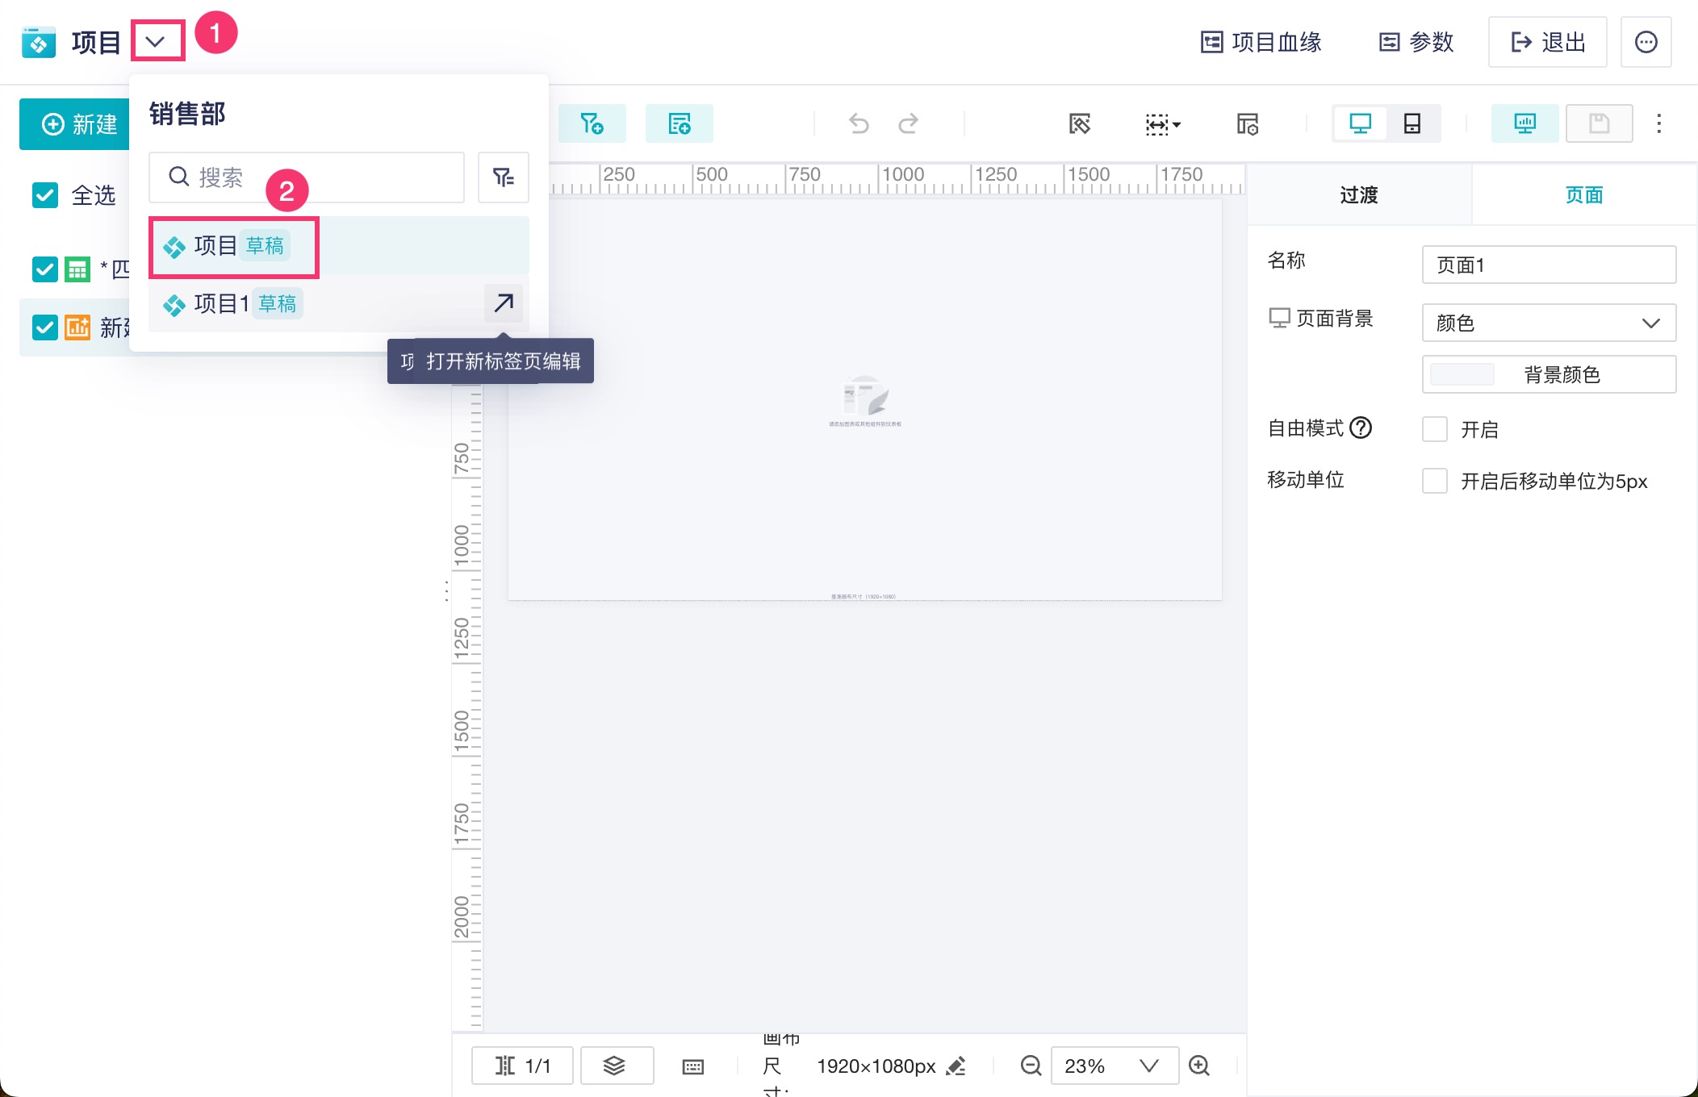Click the 退出 button

coord(1547,42)
